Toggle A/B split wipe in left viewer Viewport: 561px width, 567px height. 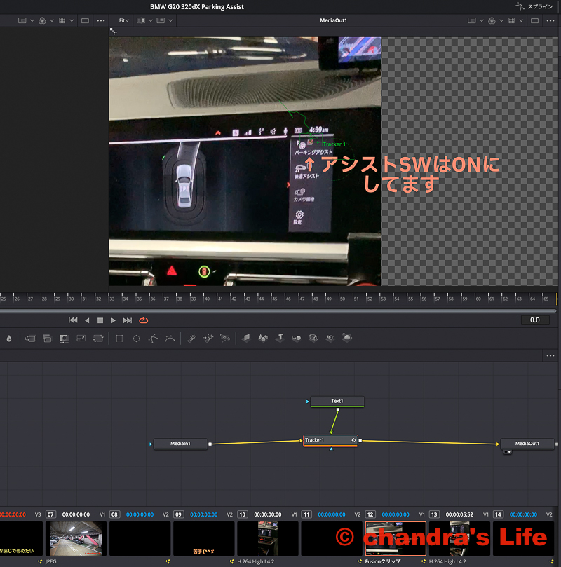point(141,20)
